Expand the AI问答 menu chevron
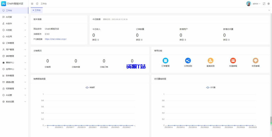This screenshot has height=137, width=272. (25, 17)
